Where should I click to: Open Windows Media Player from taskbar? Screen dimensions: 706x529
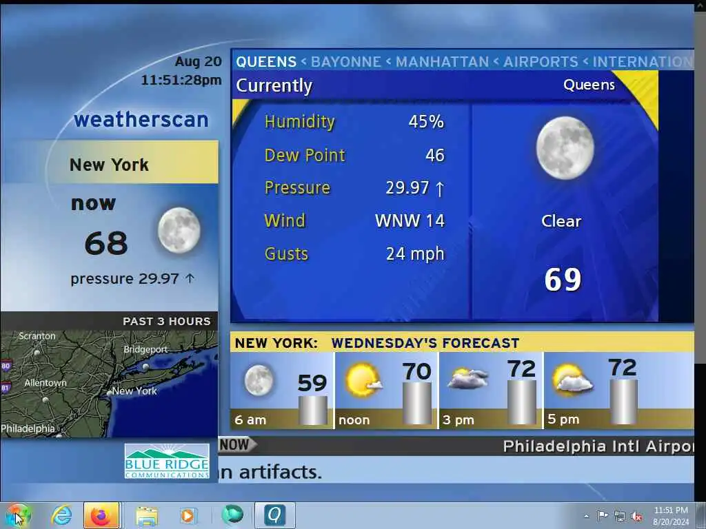[188, 515]
